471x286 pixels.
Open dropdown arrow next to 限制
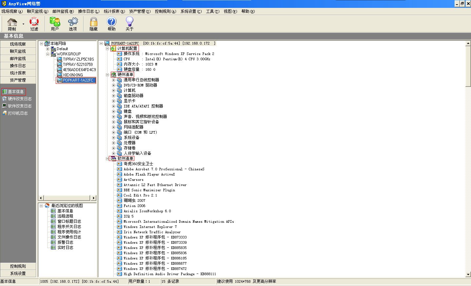[x=23, y=24]
